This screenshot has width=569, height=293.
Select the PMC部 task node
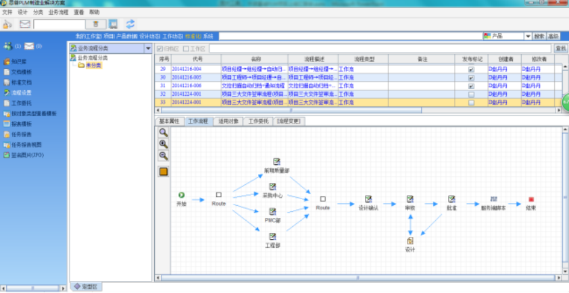(x=272, y=211)
